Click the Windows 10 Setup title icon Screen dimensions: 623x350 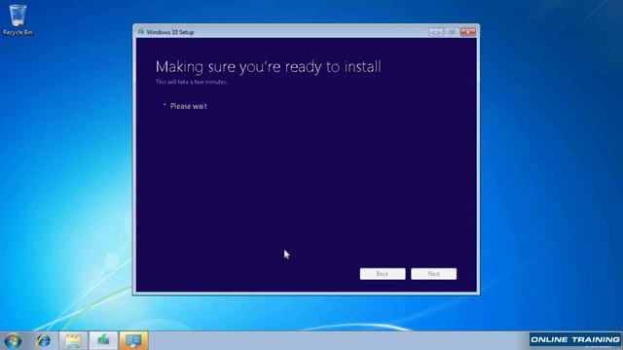pos(140,32)
